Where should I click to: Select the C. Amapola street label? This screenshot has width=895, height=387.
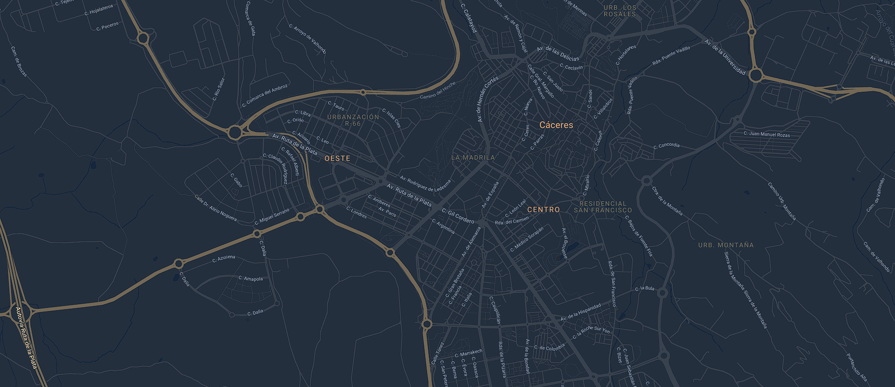pos(251,278)
